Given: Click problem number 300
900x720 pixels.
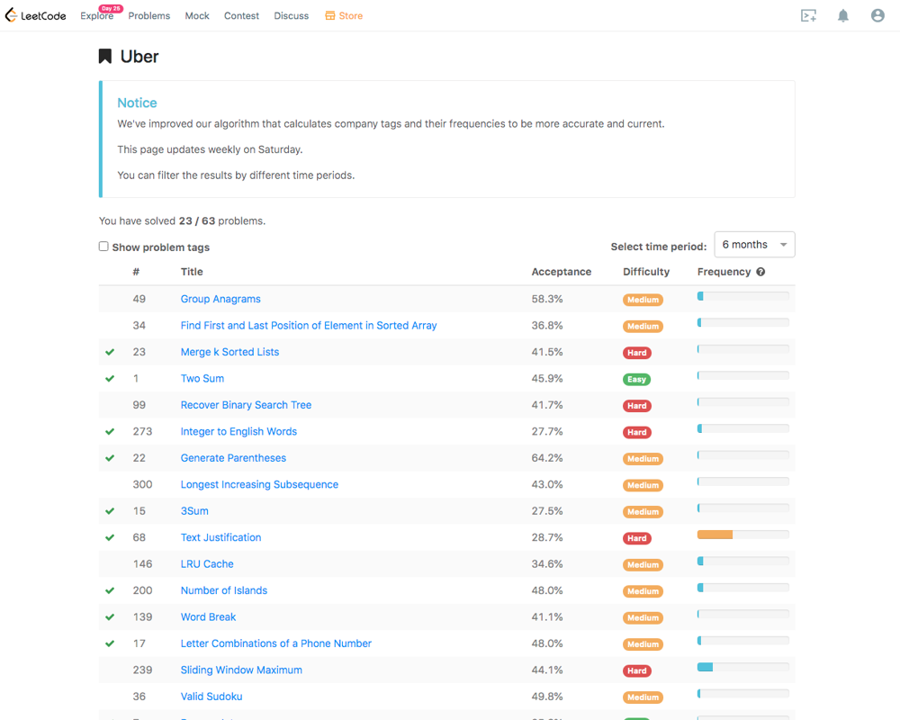Looking at the screenshot, I should [142, 484].
